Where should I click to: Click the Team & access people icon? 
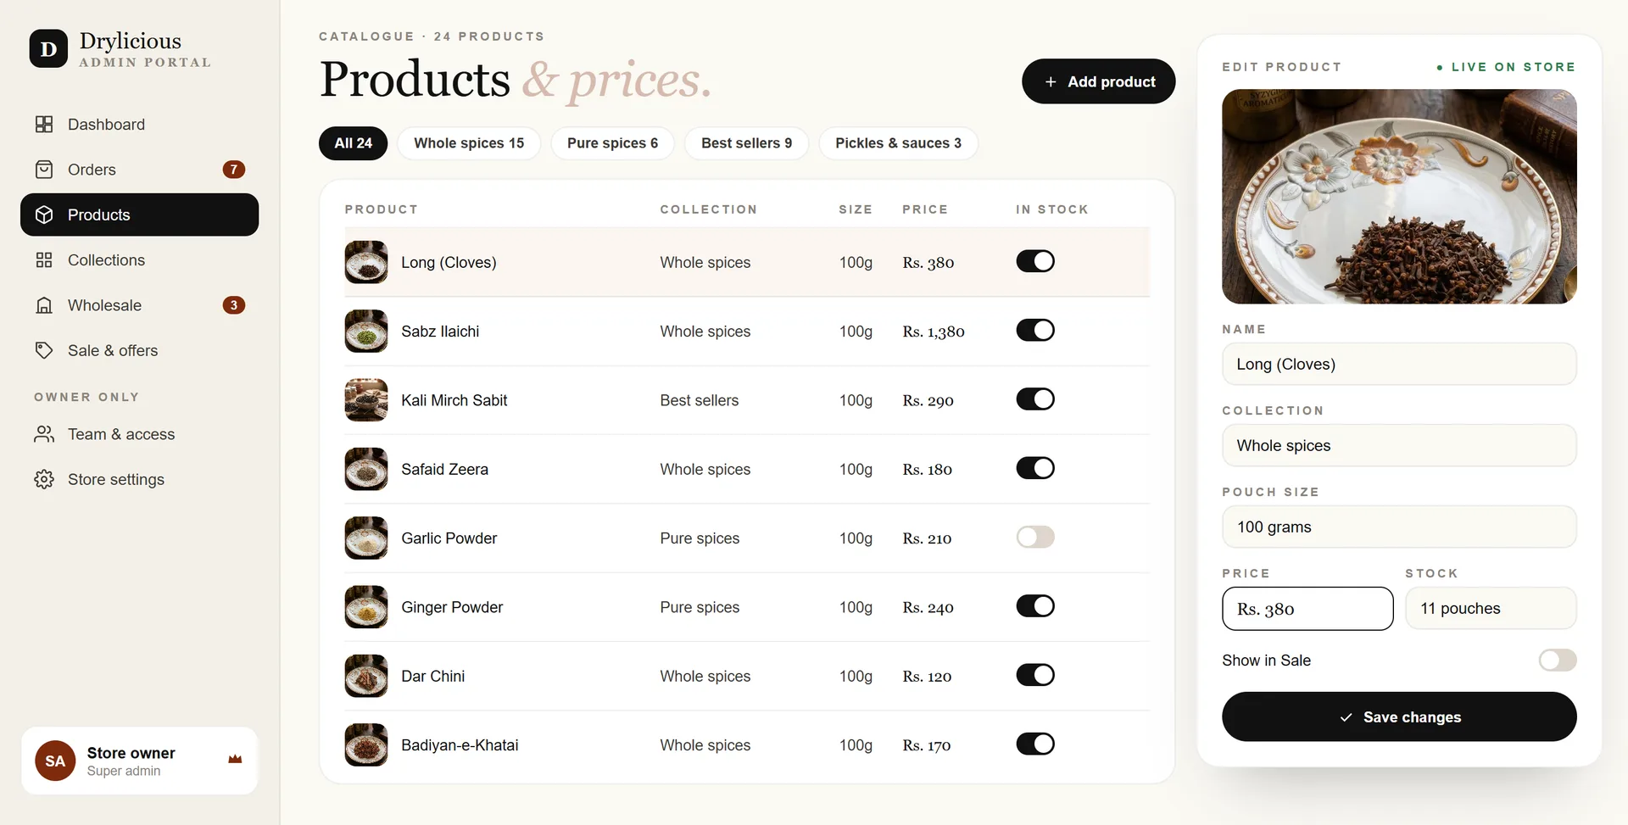click(44, 434)
